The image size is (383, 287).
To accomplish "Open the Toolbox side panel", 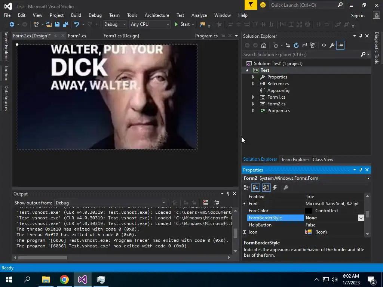I will click(6, 73).
